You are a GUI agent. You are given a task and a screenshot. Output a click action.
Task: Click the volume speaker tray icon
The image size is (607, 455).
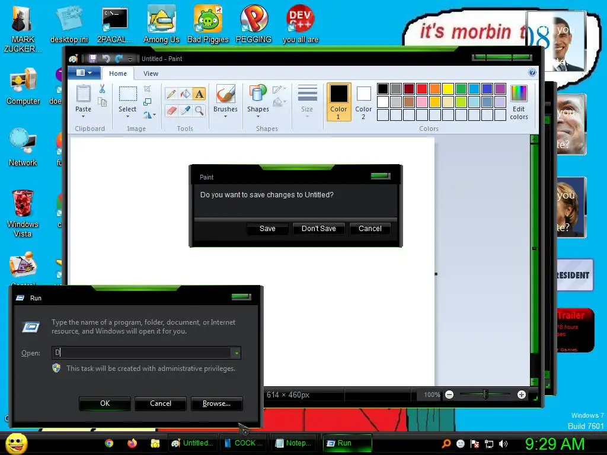(503, 444)
